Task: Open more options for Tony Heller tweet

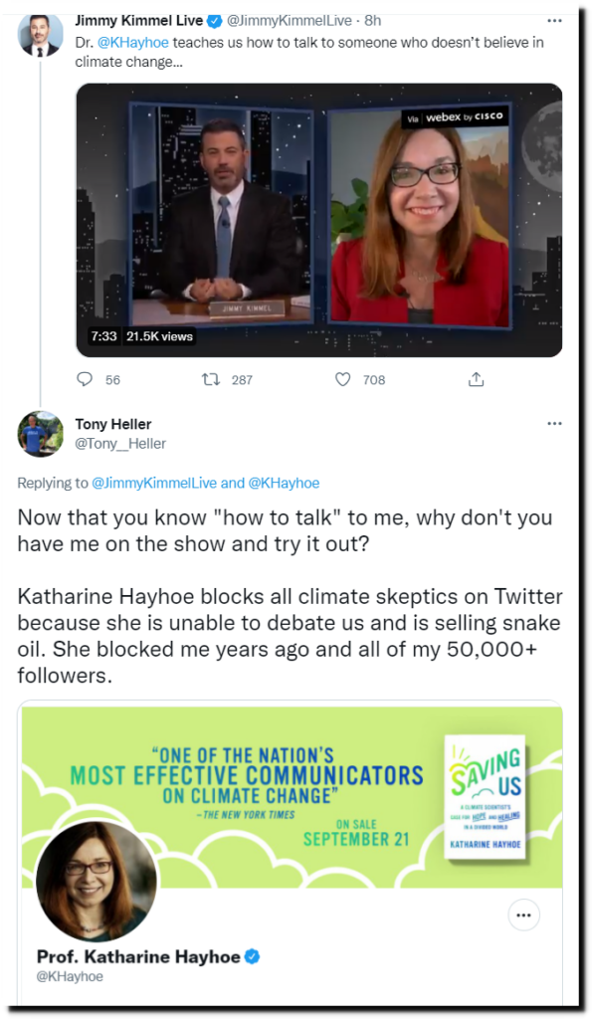Action: coord(554,424)
